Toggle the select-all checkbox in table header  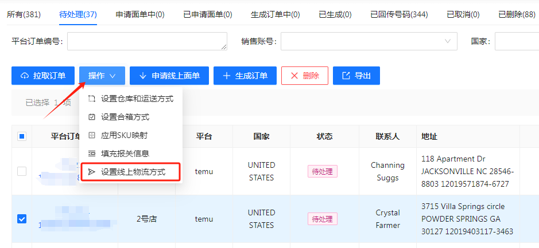click(22, 136)
